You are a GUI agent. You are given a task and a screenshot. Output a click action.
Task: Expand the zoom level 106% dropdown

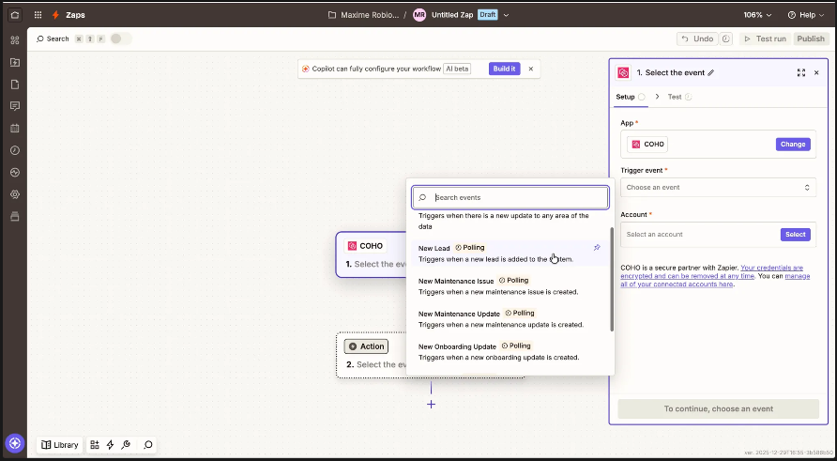[x=758, y=15]
